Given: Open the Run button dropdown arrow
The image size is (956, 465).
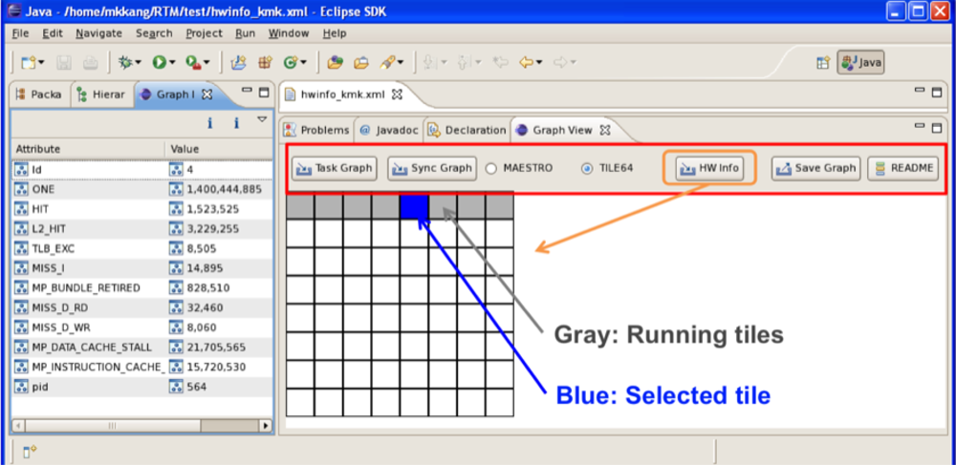Looking at the screenshot, I should (x=172, y=63).
